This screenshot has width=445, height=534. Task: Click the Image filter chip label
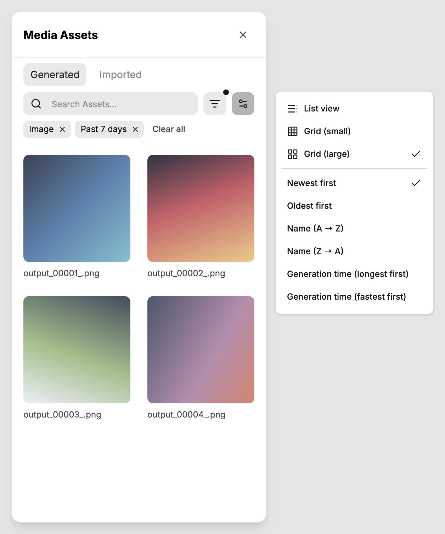(41, 129)
